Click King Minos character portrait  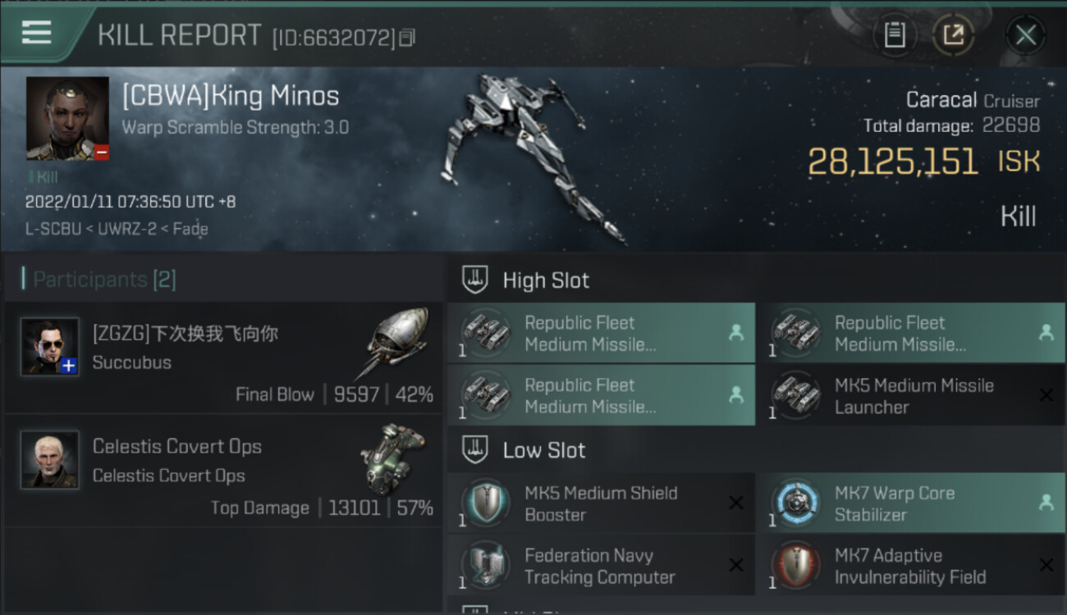point(67,118)
